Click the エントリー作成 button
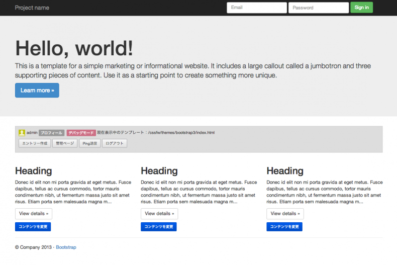 [x=35, y=143]
